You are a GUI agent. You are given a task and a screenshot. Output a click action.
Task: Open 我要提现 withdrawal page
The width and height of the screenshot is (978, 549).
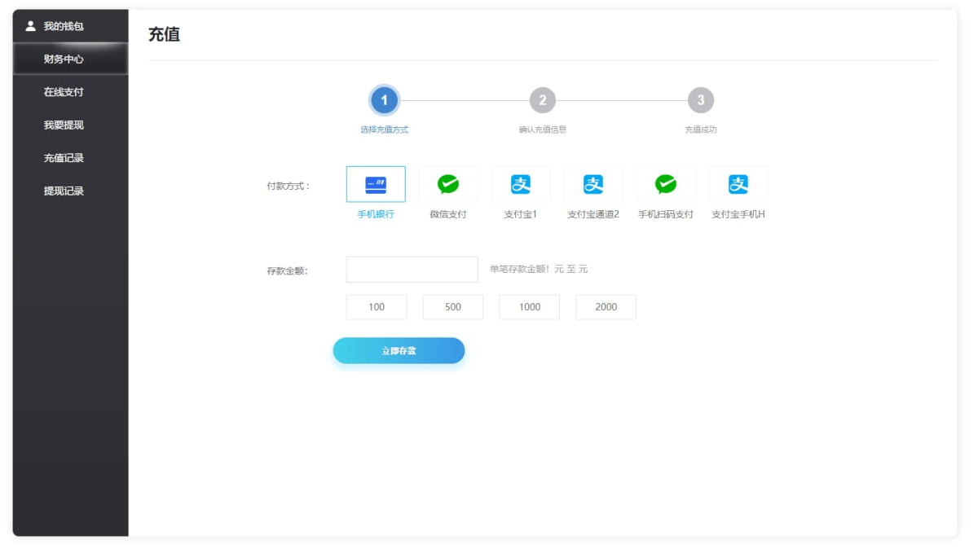coord(64,125)
